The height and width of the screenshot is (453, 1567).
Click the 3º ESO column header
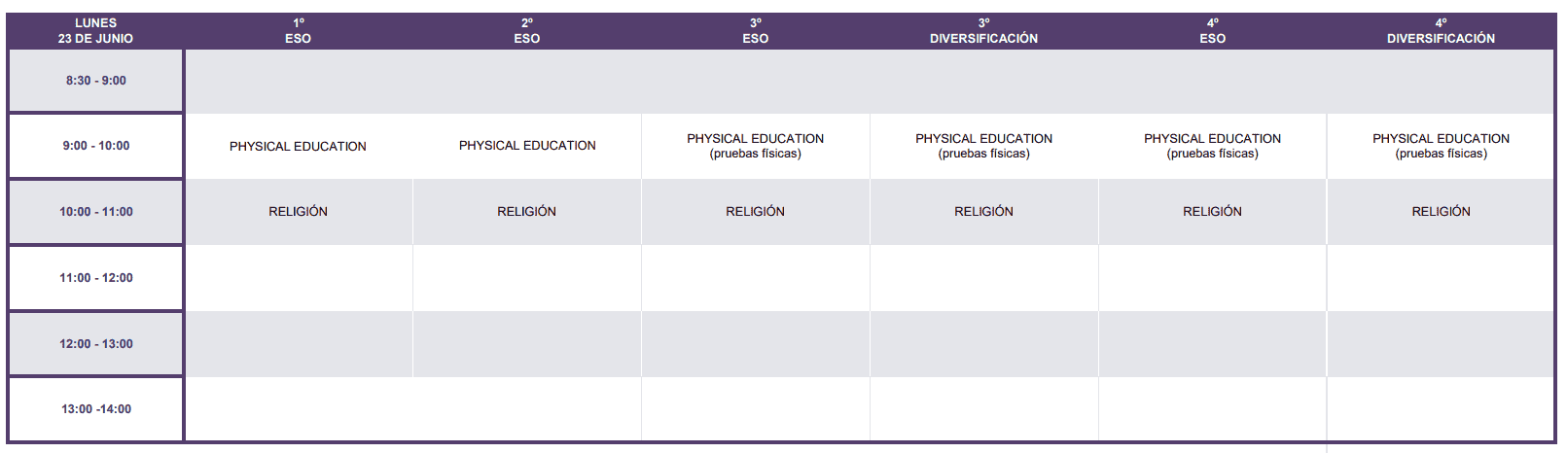pyautogui.click(x=756, y=31)
